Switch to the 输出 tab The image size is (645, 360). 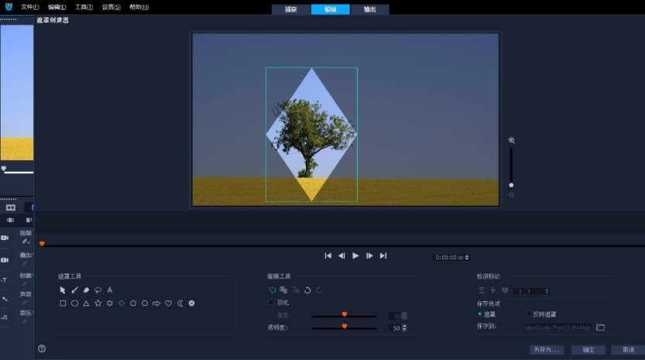[369, 9]
